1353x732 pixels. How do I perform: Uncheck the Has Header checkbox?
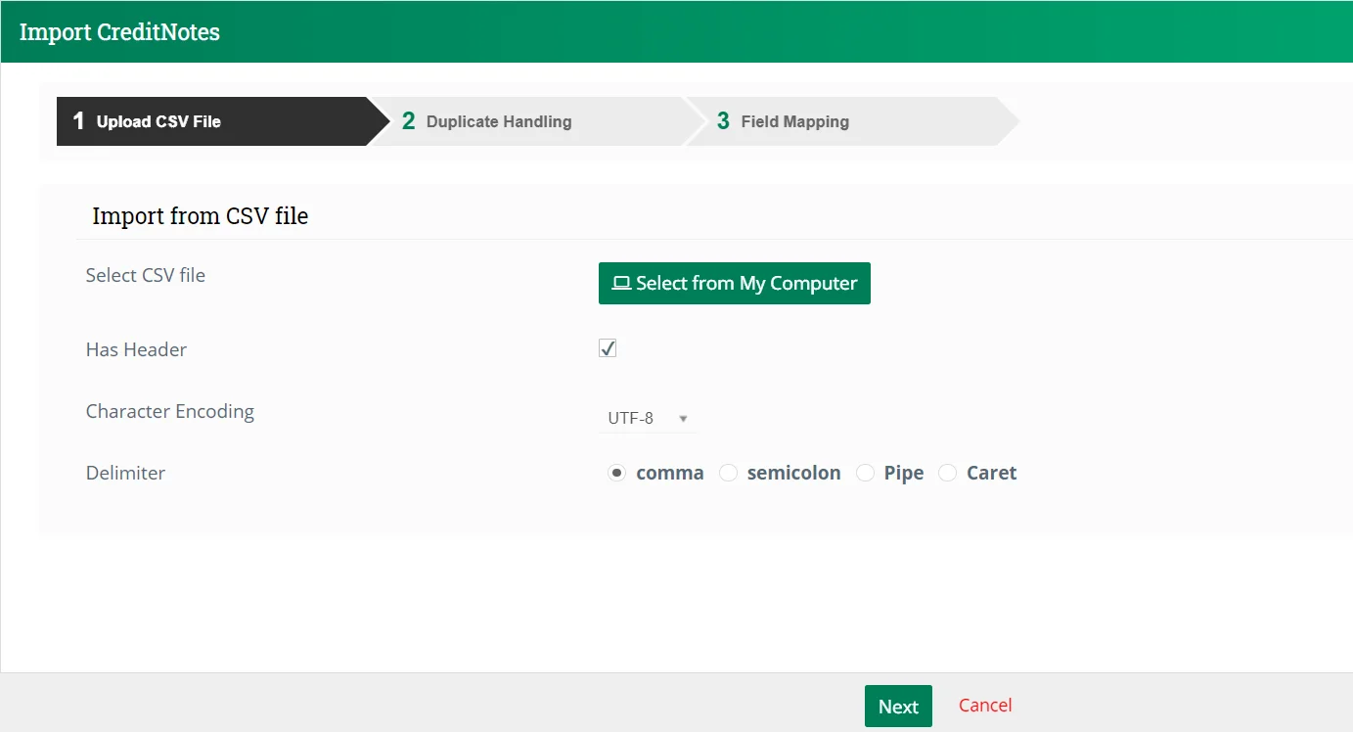tap(608, 347)
